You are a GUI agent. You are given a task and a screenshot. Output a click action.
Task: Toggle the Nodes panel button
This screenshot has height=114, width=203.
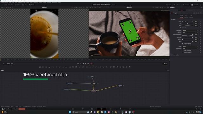click(x=32, y=5)
